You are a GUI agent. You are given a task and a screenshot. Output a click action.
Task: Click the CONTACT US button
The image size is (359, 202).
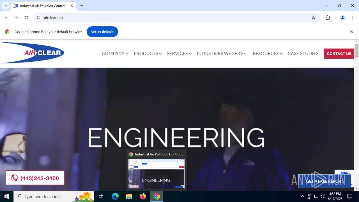tap(339, 54)
